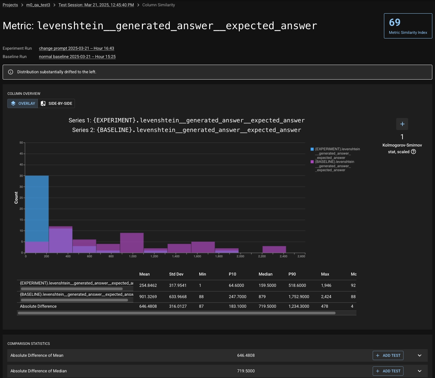This screenshot has height=378, width=435.
Task: Toggle the blue EXPERIMENT legend series
Action: point(312,149)
